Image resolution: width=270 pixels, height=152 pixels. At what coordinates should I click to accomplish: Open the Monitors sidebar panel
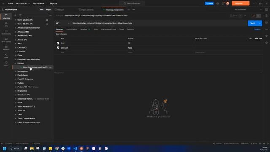click(x=6, y=48)
